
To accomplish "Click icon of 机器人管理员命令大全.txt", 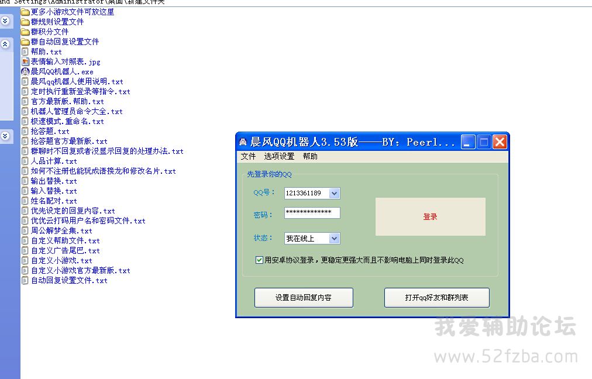I will pos(25,111).
